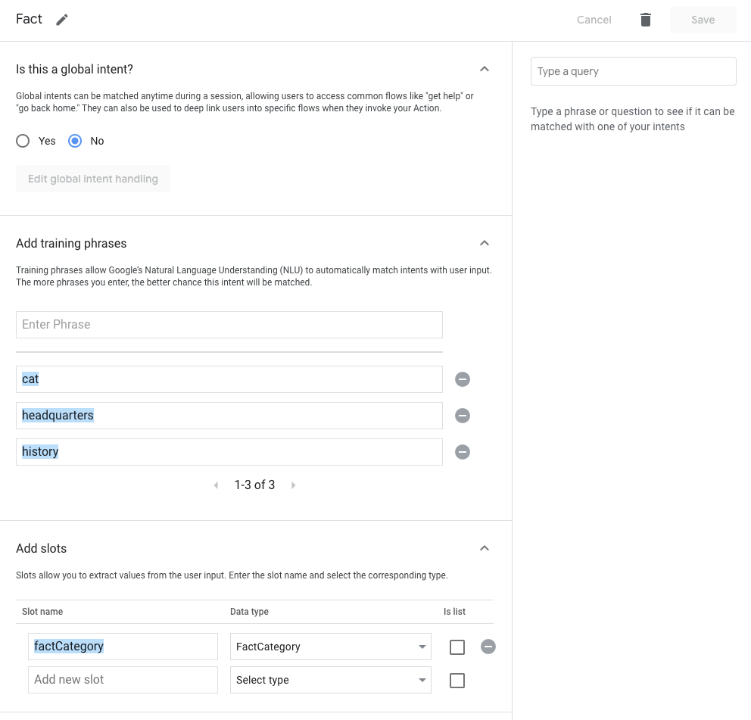Remove the 'history' training phrase
The width and height of the screenshot is (751, 720).
(463, 452)
